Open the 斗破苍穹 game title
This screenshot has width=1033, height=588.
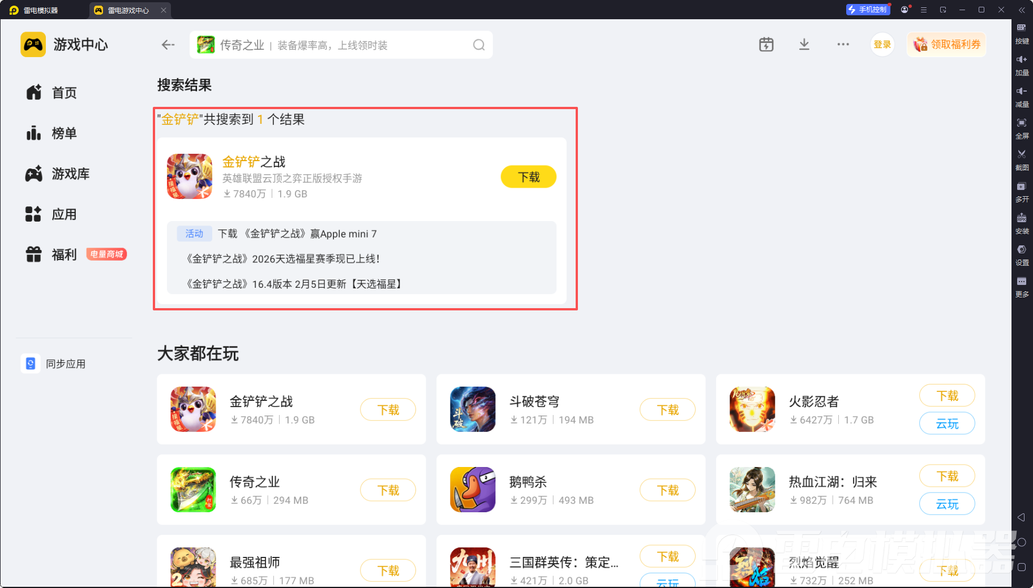coord(534,401)
